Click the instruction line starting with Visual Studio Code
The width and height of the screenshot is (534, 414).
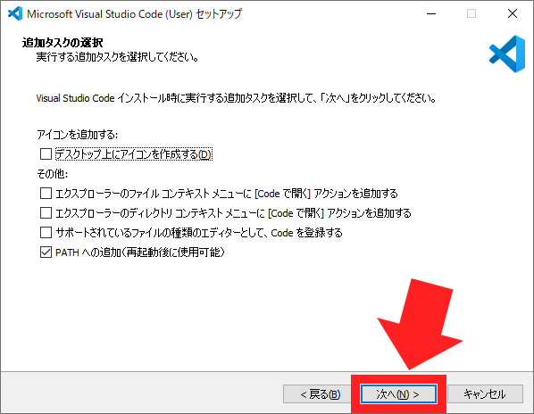[236, 98]
